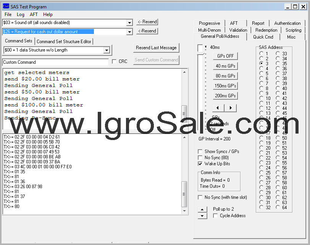The image size is (310, 245).
Task: Switch to the Quick Cmd tab
Action: [263, 37]
